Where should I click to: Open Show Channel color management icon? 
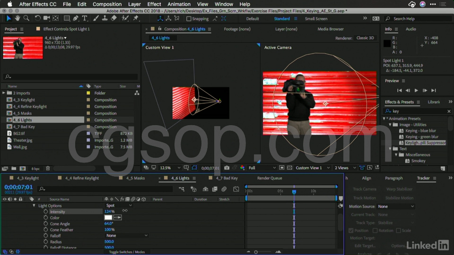pyautogui.click(x=242, y=168)
